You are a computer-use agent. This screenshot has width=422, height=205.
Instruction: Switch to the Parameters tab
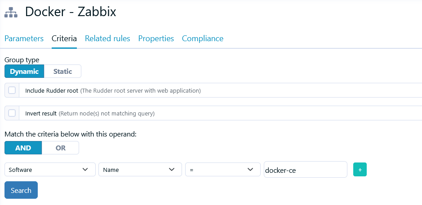point(24,38)
